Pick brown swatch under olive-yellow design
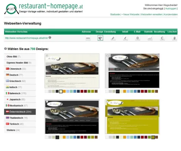The height and width of the screenshot is (151, 181). (x=156, y=137)
